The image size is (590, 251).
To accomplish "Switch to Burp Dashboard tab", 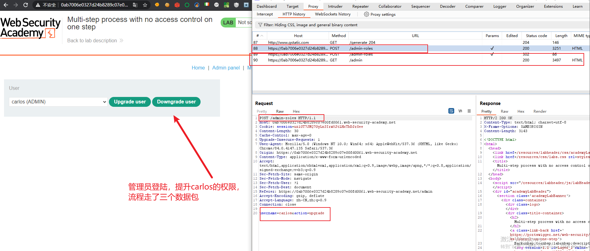I will tap(267, 6).
